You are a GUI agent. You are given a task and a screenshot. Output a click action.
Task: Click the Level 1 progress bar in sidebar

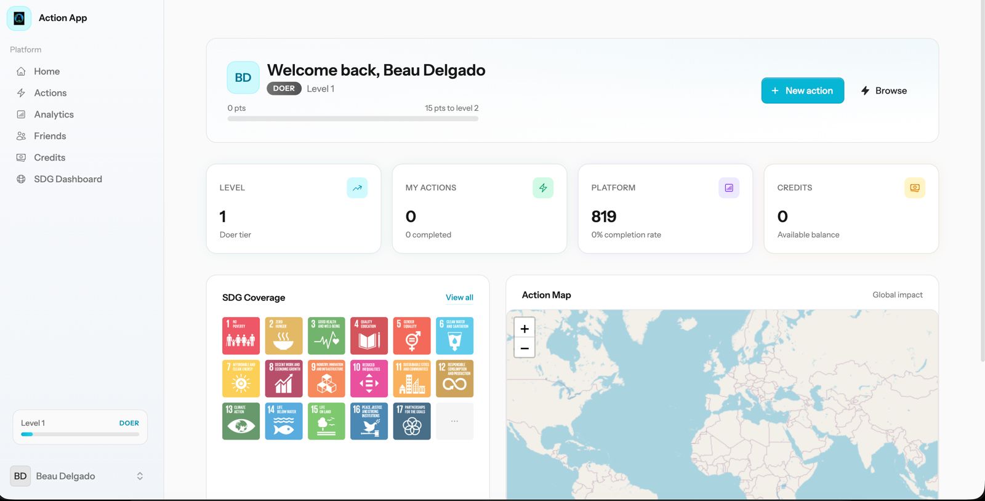click(x=80, y=434)
